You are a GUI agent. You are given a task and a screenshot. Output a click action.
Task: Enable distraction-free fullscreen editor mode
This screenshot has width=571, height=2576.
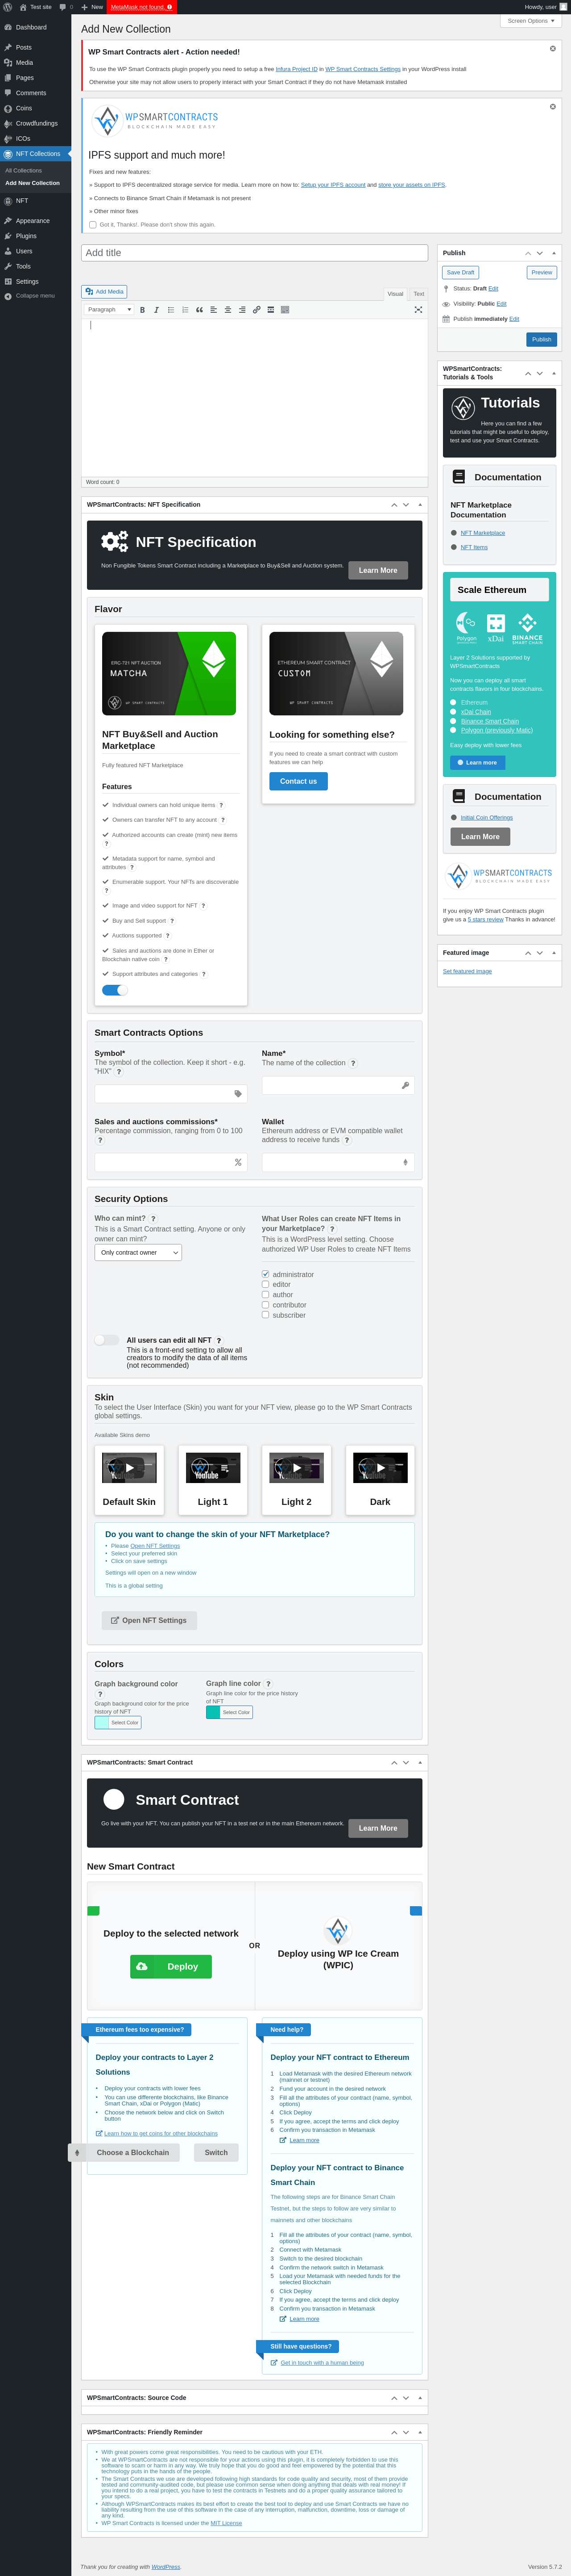coord(418,310)
